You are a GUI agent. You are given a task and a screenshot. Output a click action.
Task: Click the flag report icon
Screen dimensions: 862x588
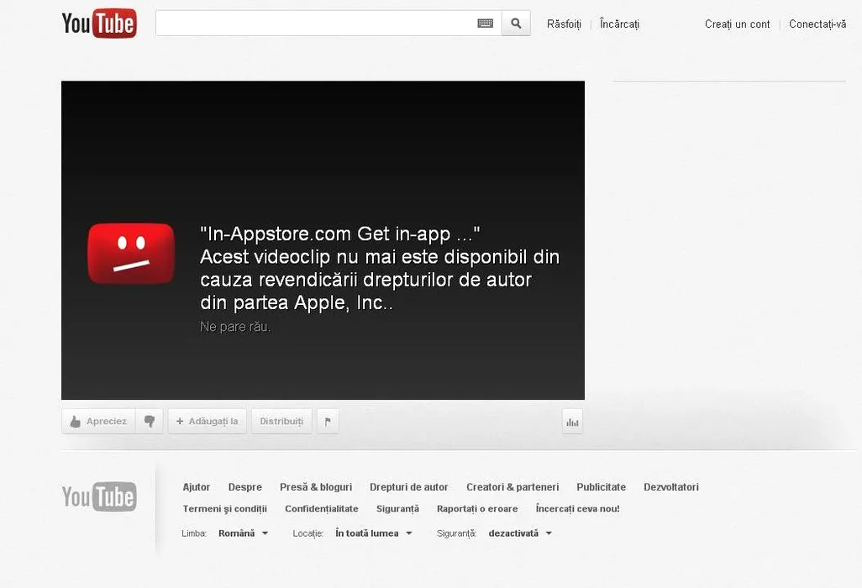(x=328, y=422)
